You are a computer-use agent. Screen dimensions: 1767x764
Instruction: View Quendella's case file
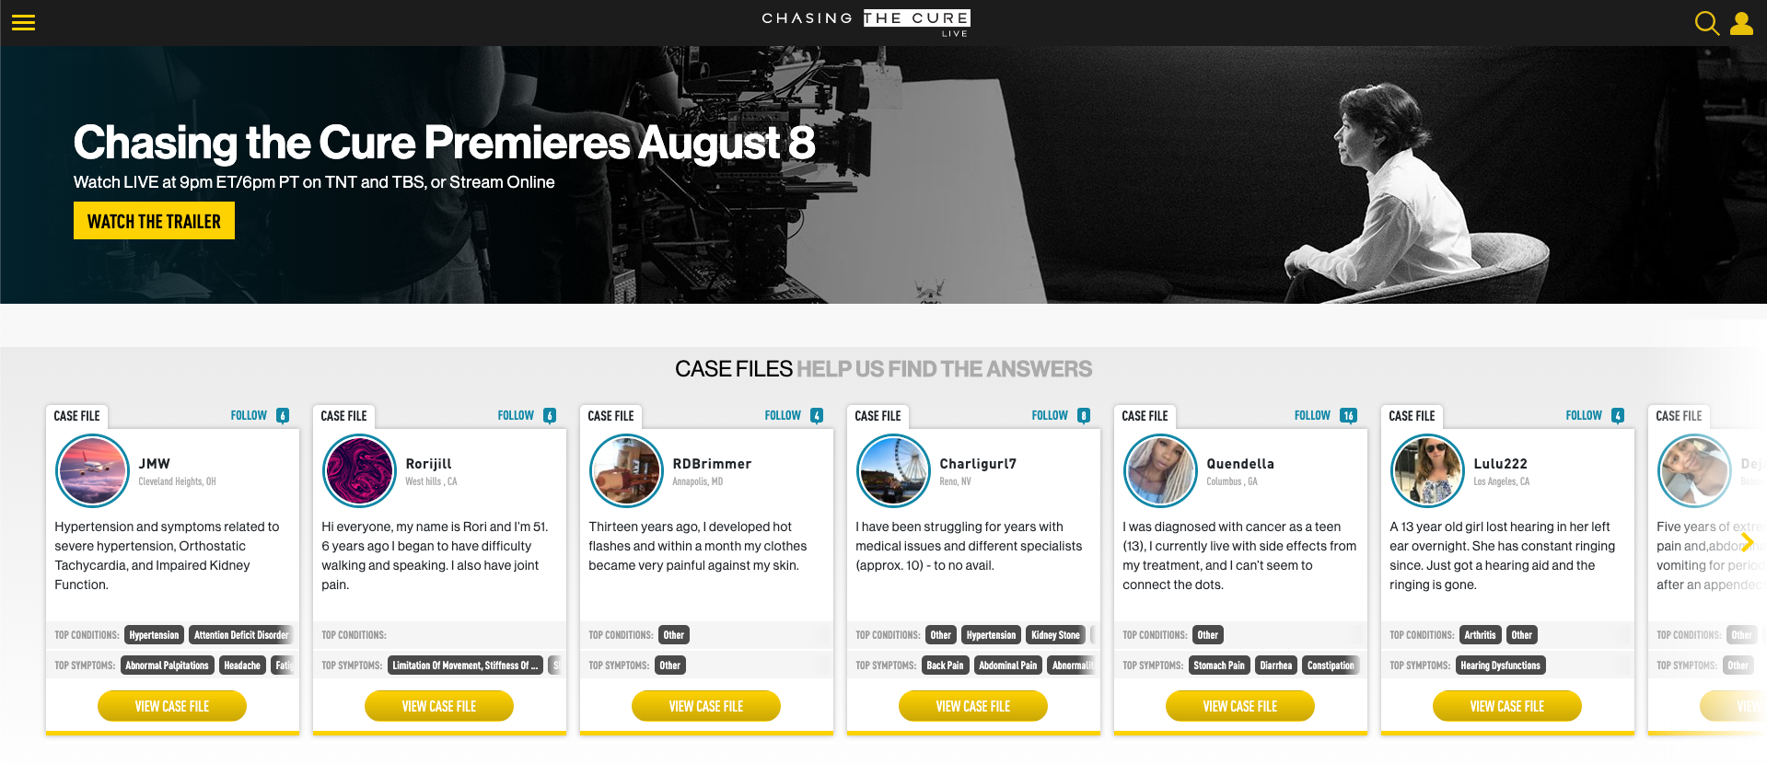pos(1239,706)
